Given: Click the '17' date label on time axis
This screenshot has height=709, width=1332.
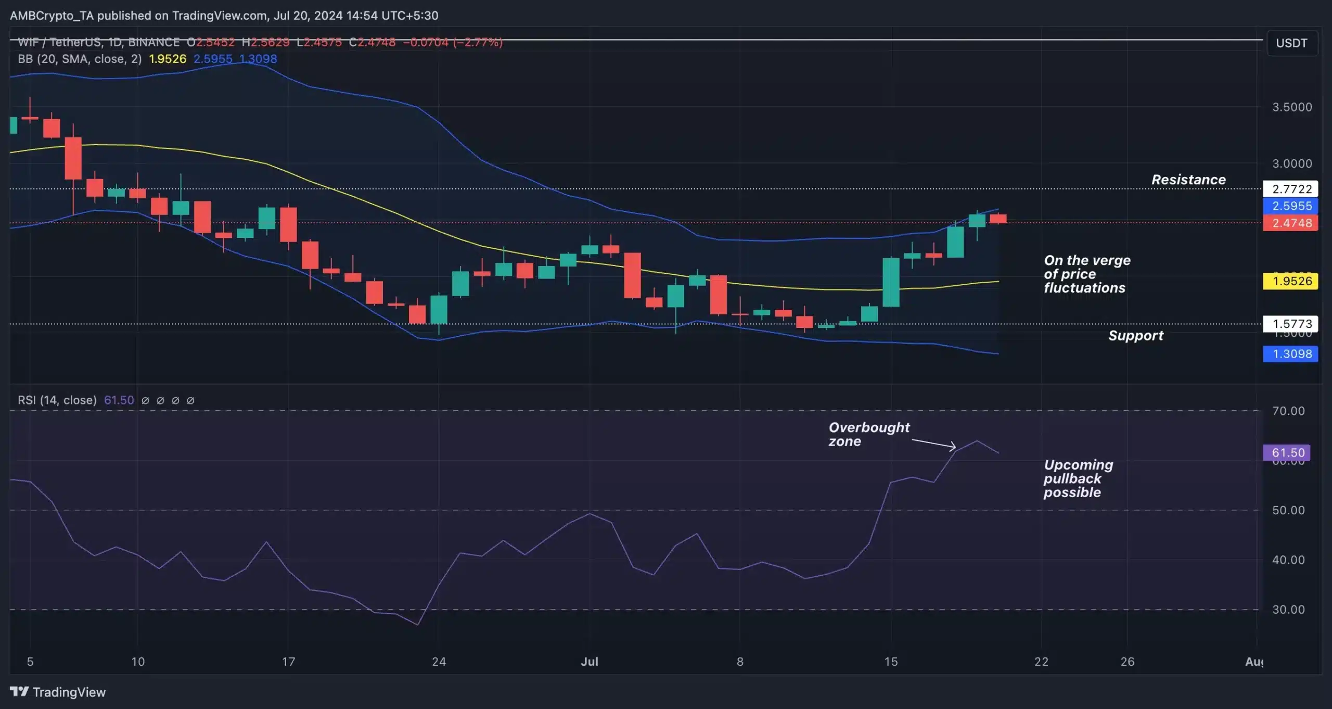Looking at the screenshot, I should pyautogui.click(x=288, y=662).
